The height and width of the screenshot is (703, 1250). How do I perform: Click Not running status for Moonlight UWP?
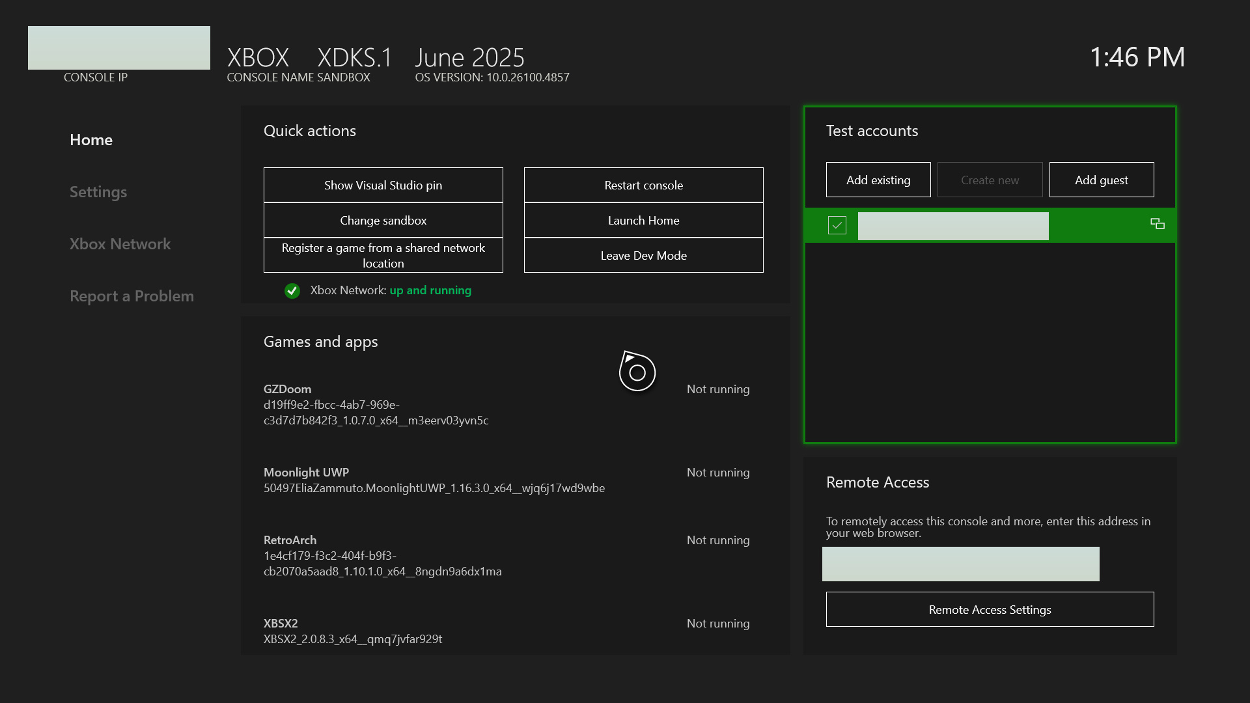coord(718,473)
